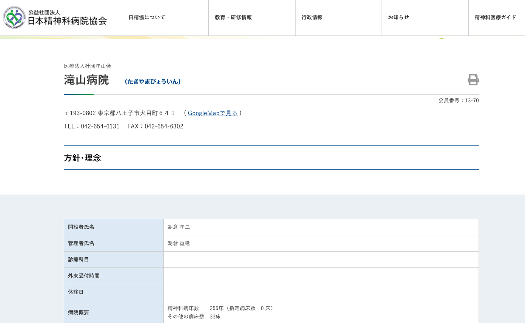Image resolution: width=525 pixels, height=323 pixels.
Task: Click the 管理者氏名 header cell
Action: tap(114, 243)
